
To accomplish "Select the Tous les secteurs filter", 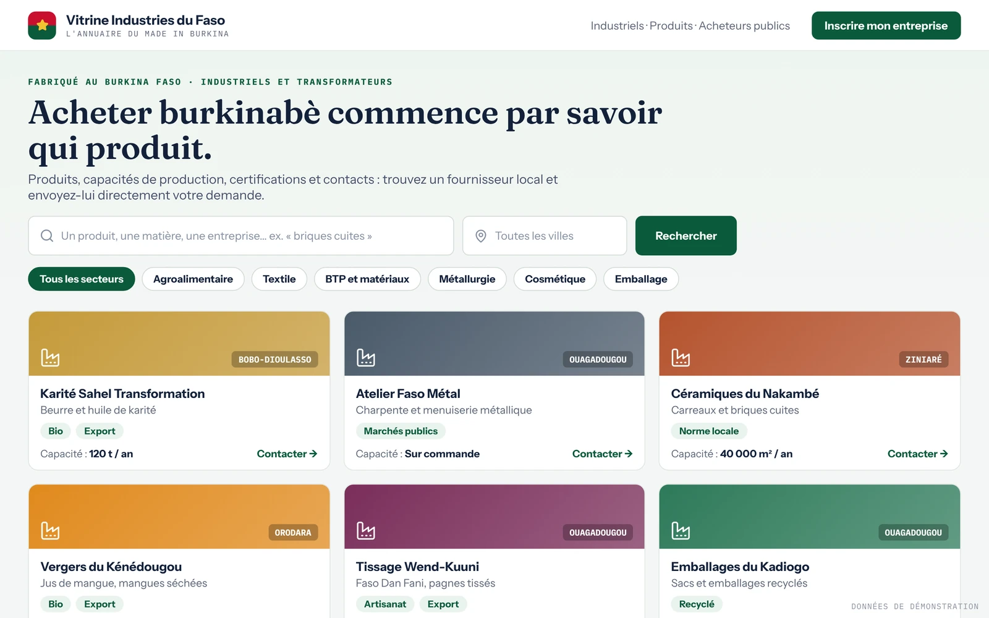I will [x=82, y=279].
